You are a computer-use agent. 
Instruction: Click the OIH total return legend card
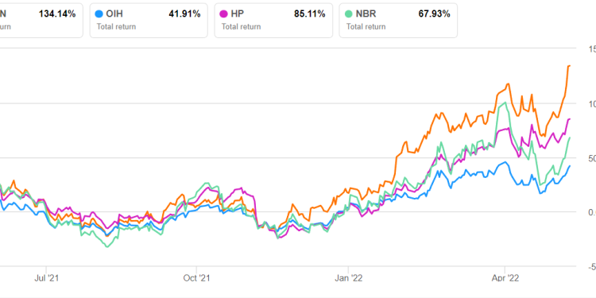(x=149, y=21)
